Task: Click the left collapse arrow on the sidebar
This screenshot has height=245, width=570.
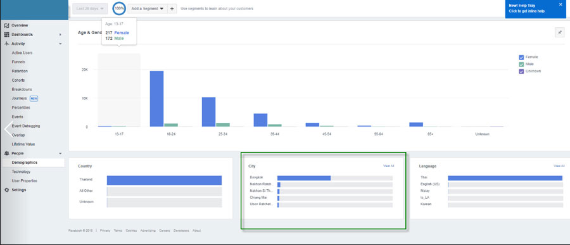Action: pyautogui.click(x=8, y=129)
